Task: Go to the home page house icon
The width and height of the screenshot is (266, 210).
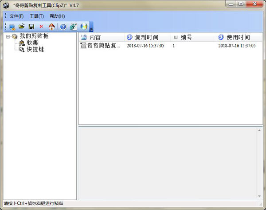Action: 52,27
